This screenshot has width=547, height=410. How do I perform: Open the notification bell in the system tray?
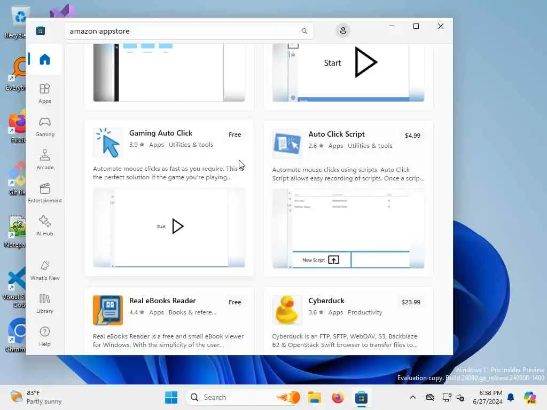[x=511, y=397]
